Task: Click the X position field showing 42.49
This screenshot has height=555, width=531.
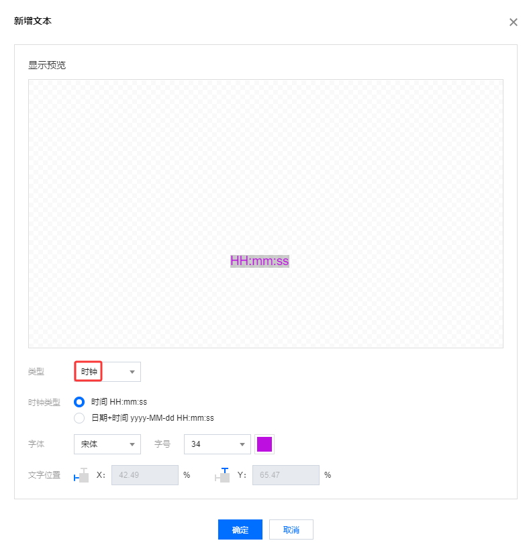Action: (x=145, y=475)
